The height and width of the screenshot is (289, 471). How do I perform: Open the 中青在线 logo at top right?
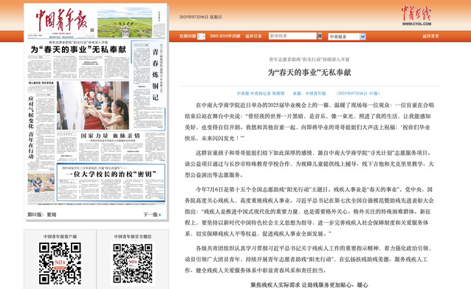click(416, 15)
